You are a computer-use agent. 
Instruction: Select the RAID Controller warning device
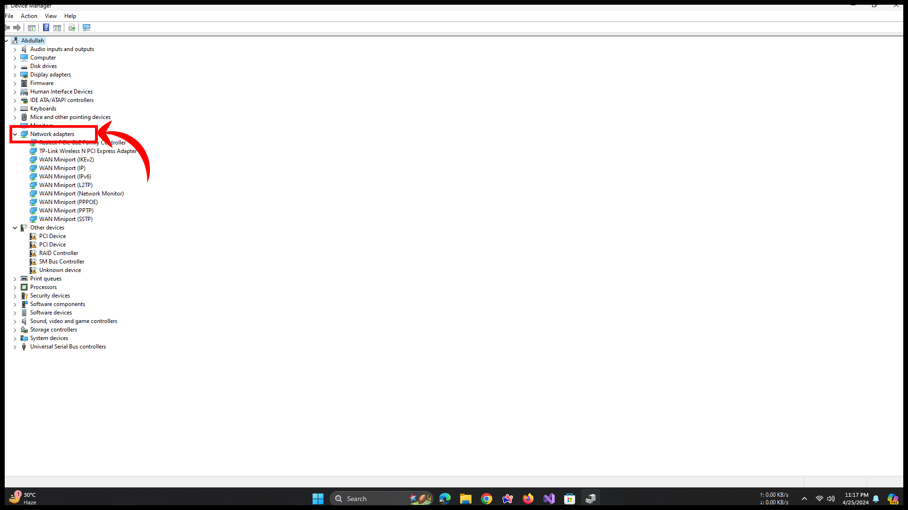[x=59, y=253]
